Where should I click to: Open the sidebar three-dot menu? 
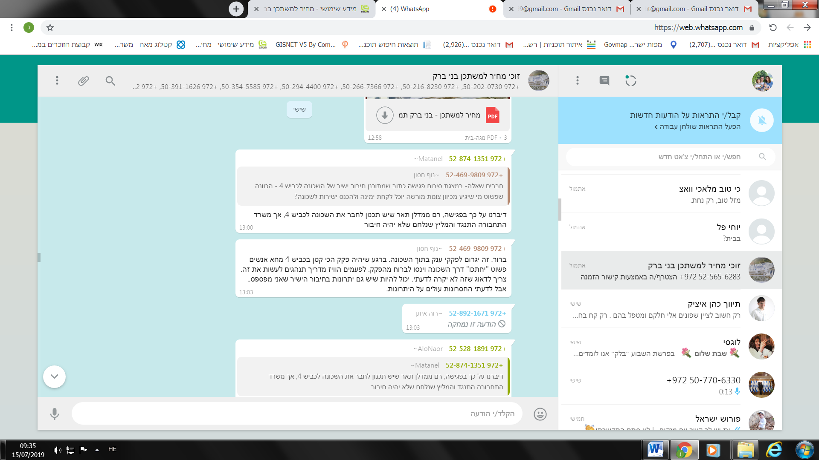click(577, 81)
